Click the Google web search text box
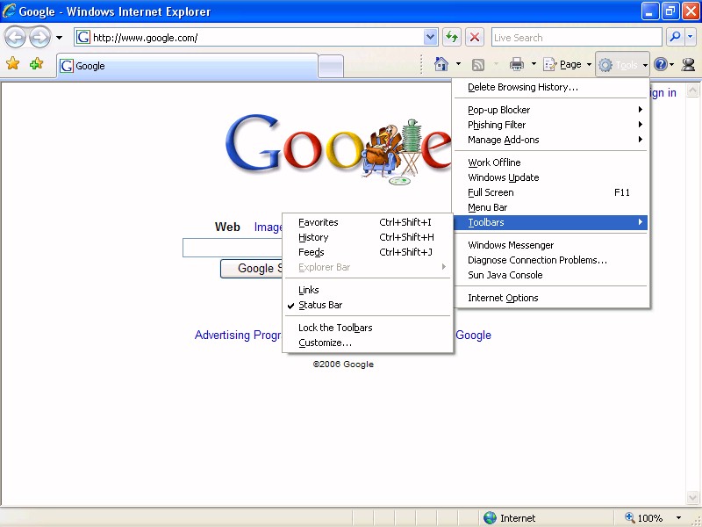The width and height of the screenshot is (702, 527). point(233,248)
